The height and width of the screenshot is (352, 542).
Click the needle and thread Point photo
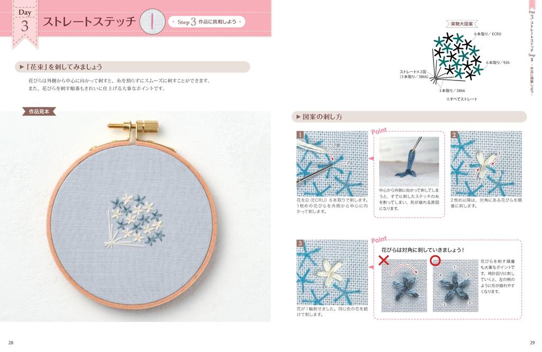click(409, 161)
